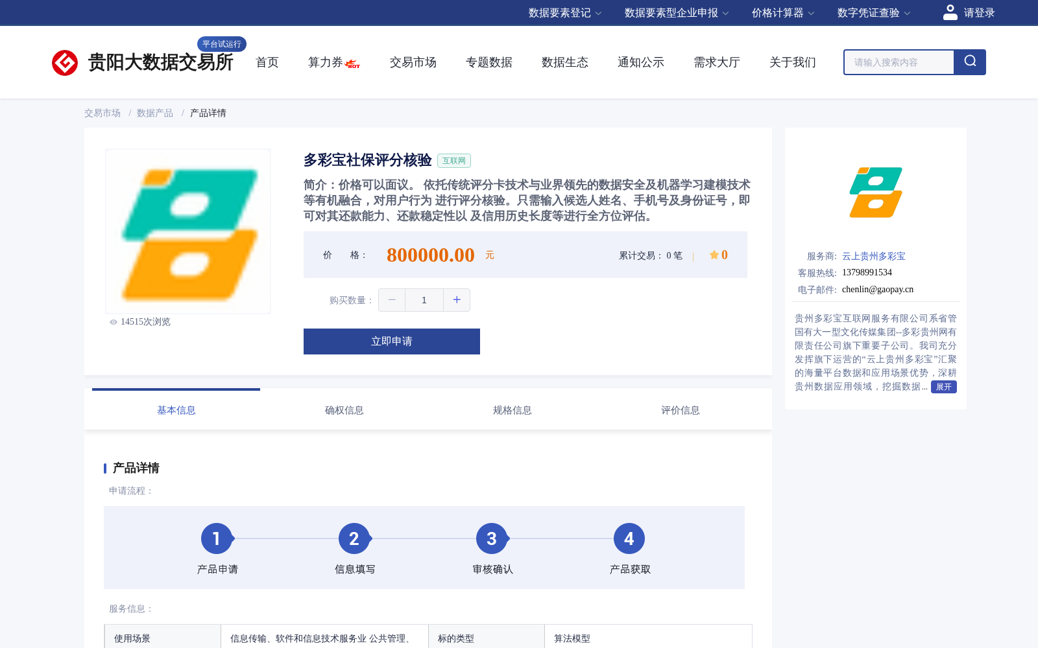Click the 使用场景 table cell
Screen dimensions: 1038x648
163,636
